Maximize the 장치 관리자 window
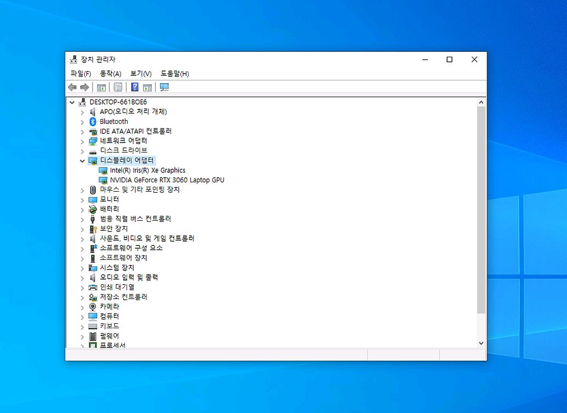 [449, 59]
